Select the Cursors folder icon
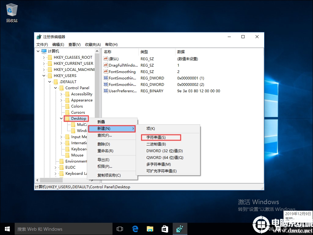The image size is (313, 235). tap(68, 112)
